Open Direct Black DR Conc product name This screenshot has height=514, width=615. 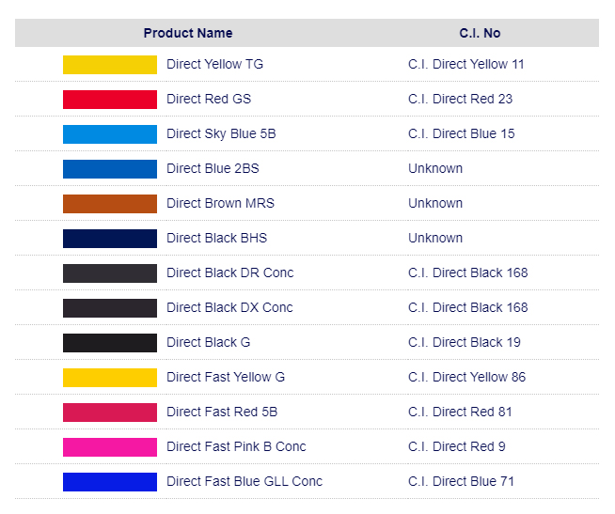point(229,273)
